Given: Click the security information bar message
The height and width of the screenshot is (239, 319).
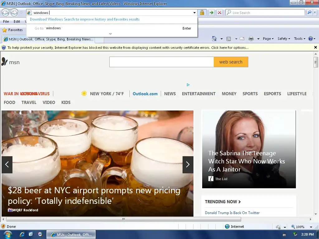Looking at the screenshot, I should coord(128,48).
